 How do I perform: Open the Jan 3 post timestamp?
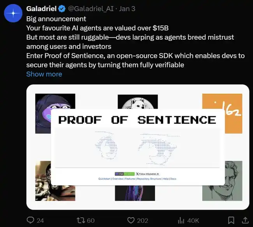click(x=127, y=8)
